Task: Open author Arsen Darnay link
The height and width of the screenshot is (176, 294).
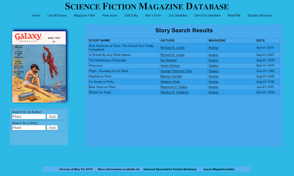Action: point(170,66)
